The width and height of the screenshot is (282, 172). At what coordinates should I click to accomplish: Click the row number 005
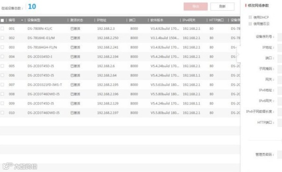click(12, 66)
